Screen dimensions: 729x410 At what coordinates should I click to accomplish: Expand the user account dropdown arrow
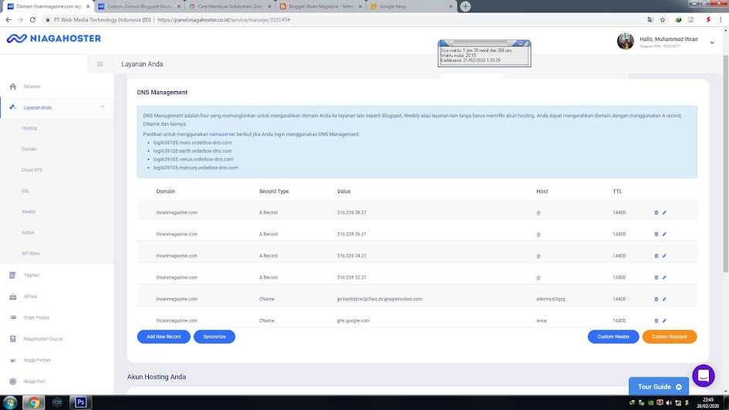tap(712, 42)
